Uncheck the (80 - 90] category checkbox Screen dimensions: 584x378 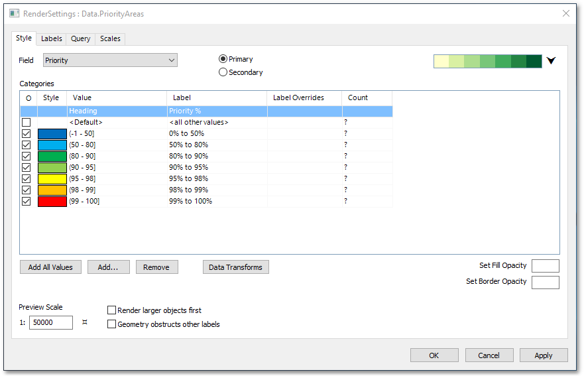pos(26,157)
